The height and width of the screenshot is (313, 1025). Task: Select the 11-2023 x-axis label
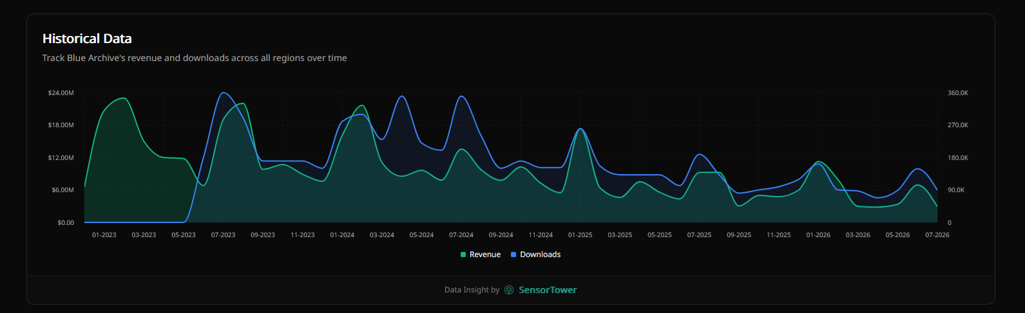pyautogui.click(x=303, y=235)
